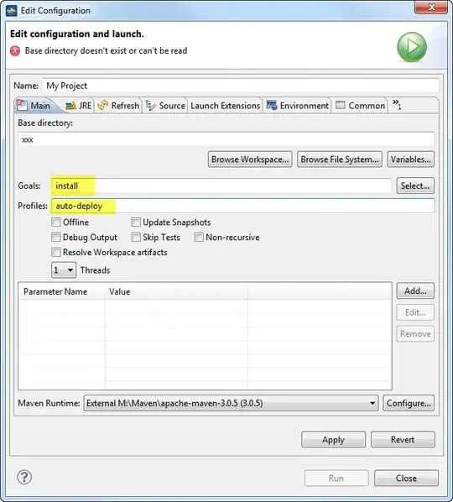Image resolution: width=453 pixels, height=502 pixels.
Task: Close the Edit Configuration dialog via Close button
Action: coord(406,478)
